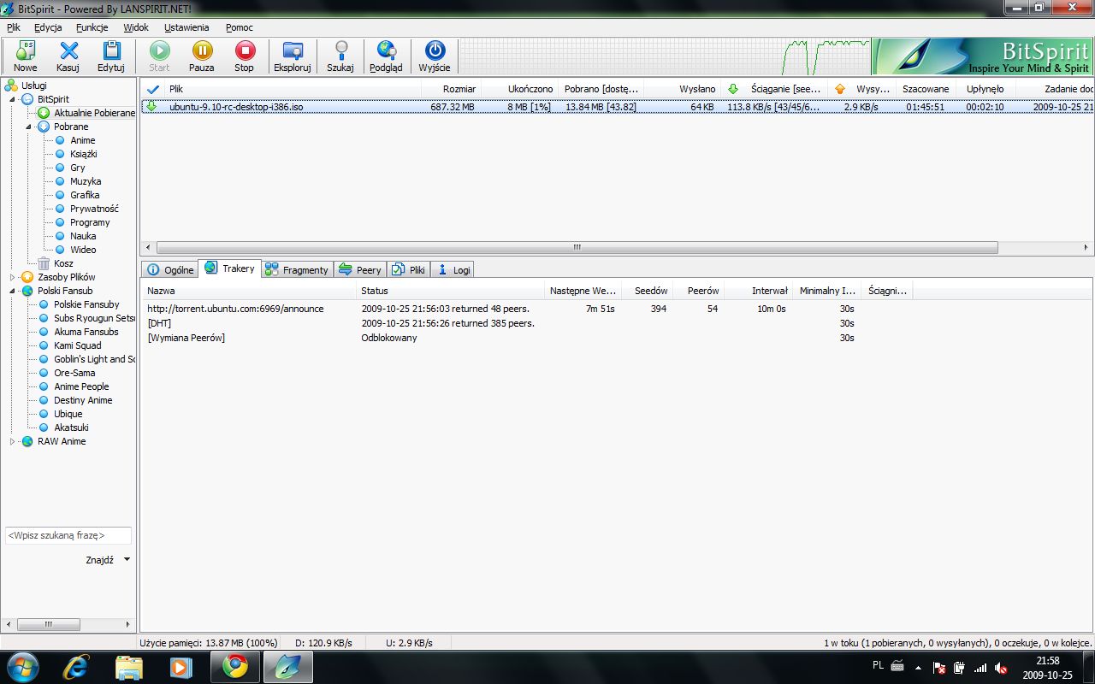Screen dimensions: 1095x684
Task: Collapse the Polski Fansub node
Action: [x=13, y=291]
